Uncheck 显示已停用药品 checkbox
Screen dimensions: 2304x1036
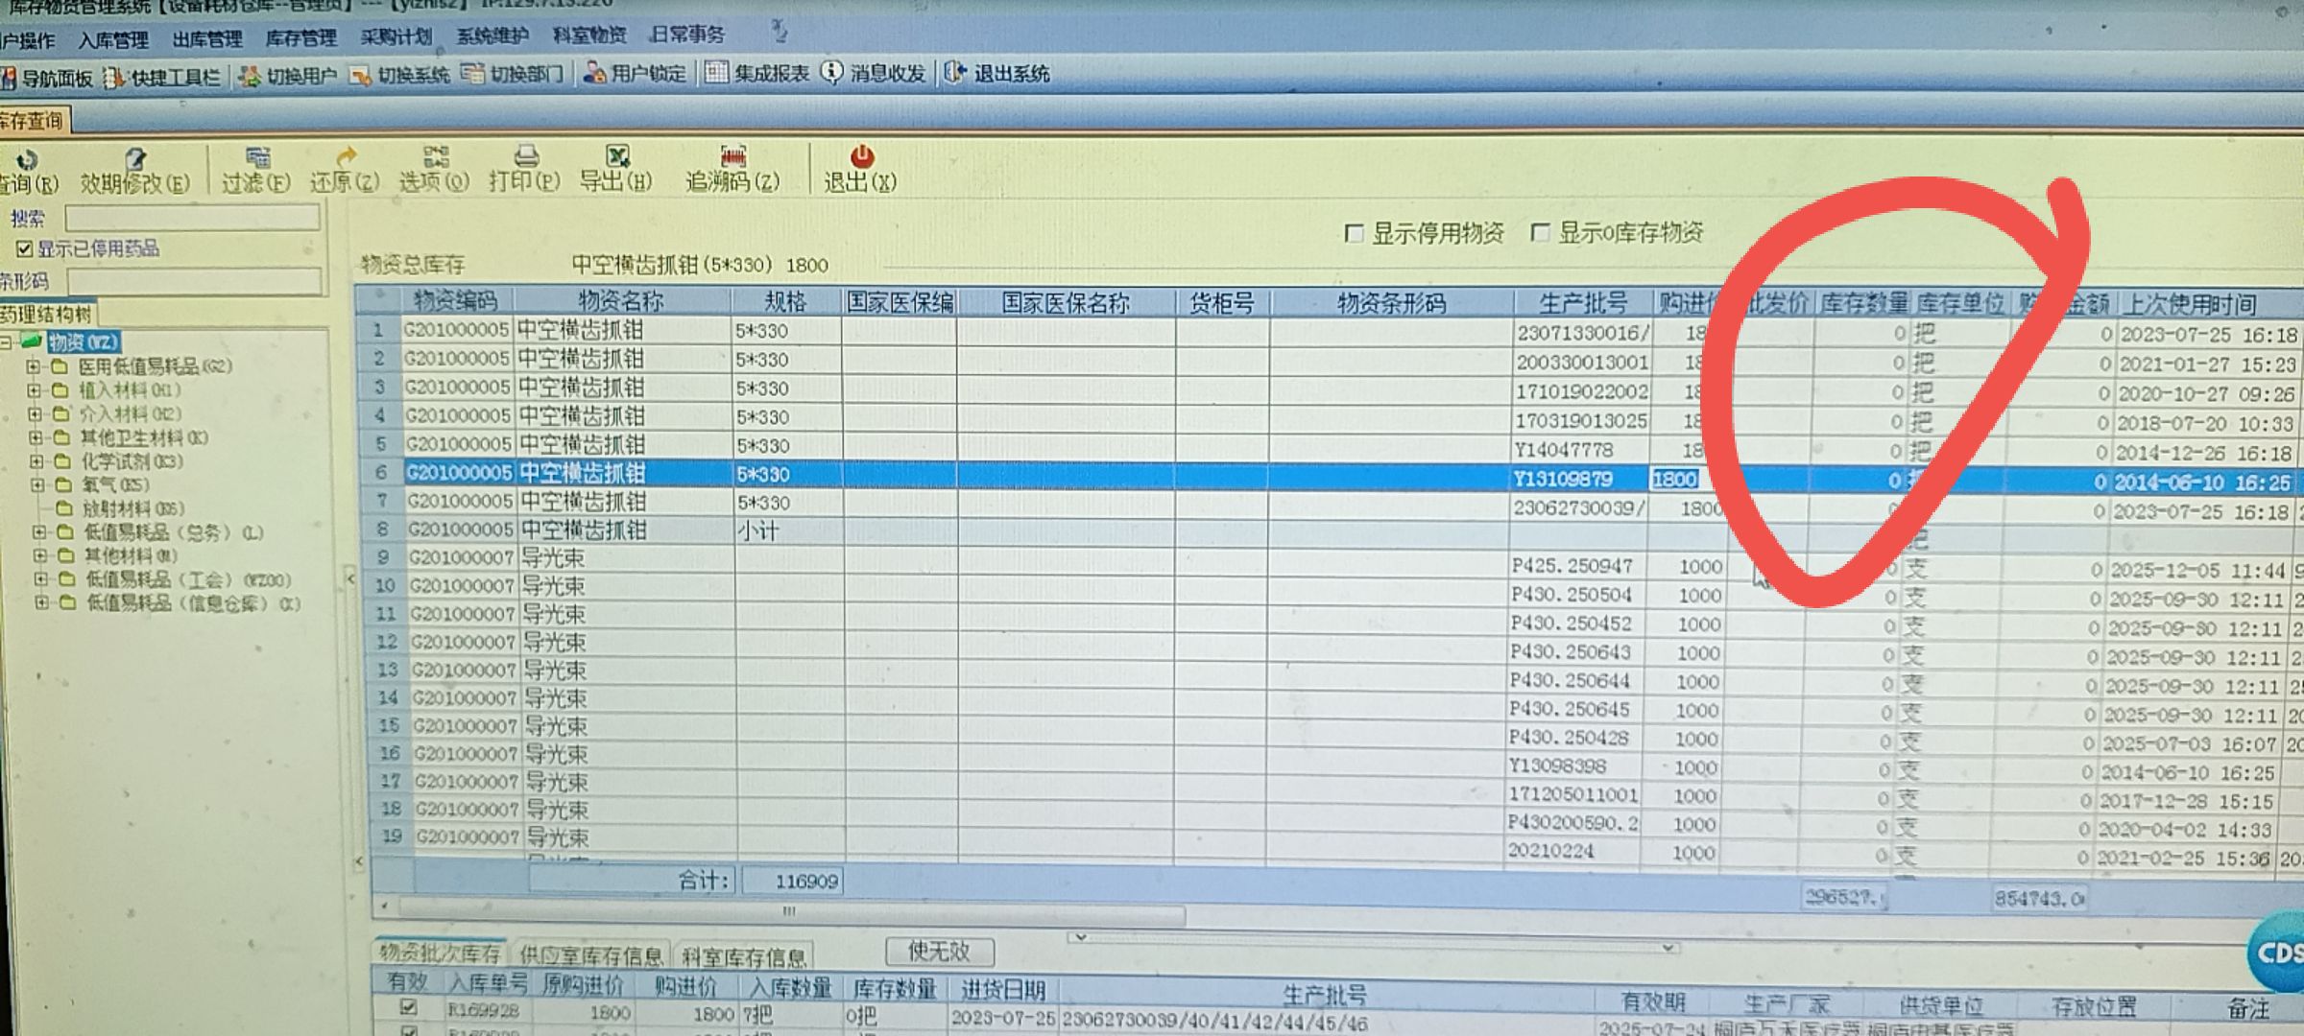(x=25, y=249)
